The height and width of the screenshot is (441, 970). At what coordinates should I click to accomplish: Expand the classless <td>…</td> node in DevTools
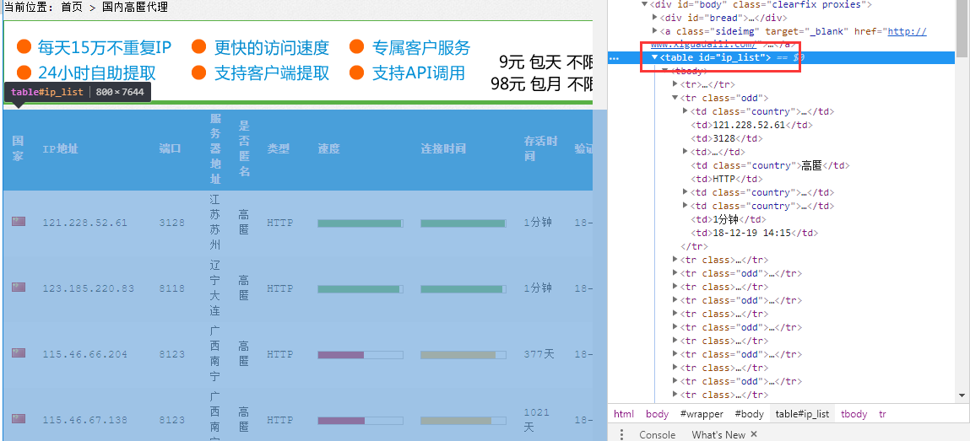coord(685,151)
